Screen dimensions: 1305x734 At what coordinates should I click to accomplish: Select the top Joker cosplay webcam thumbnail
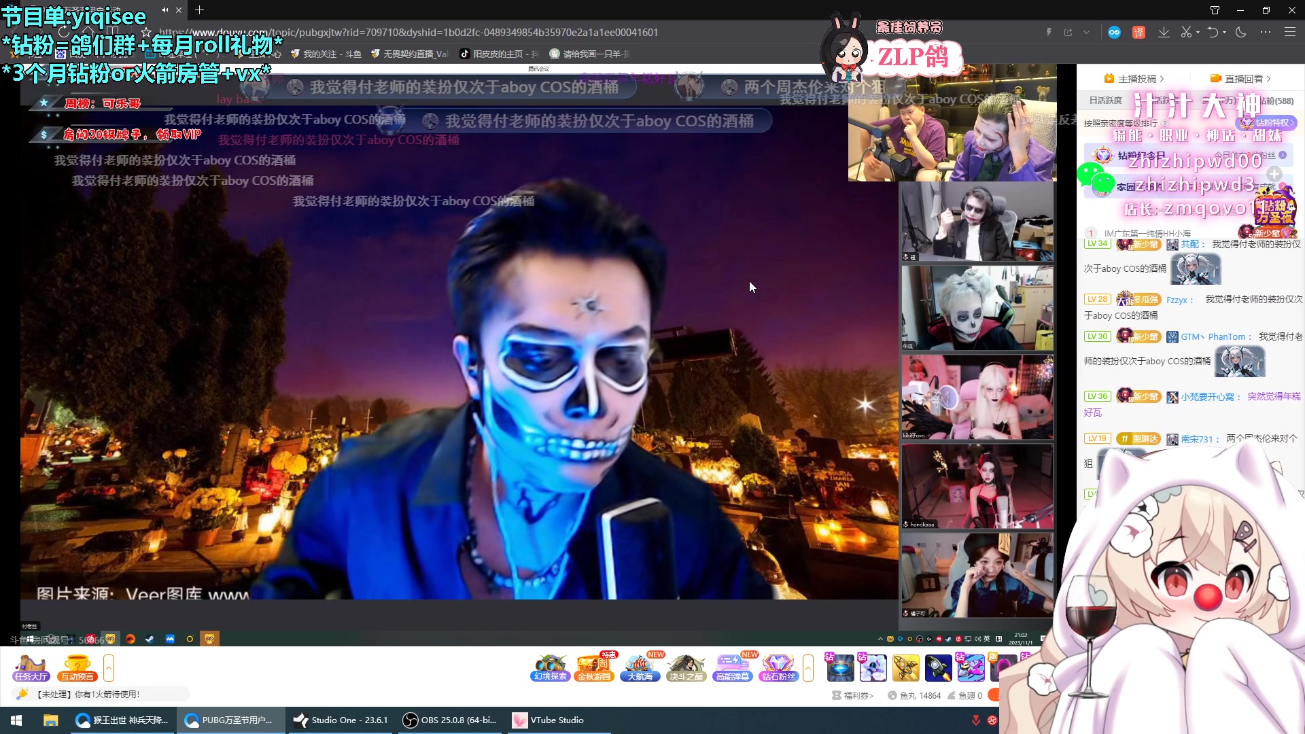(x=977, y=221)
